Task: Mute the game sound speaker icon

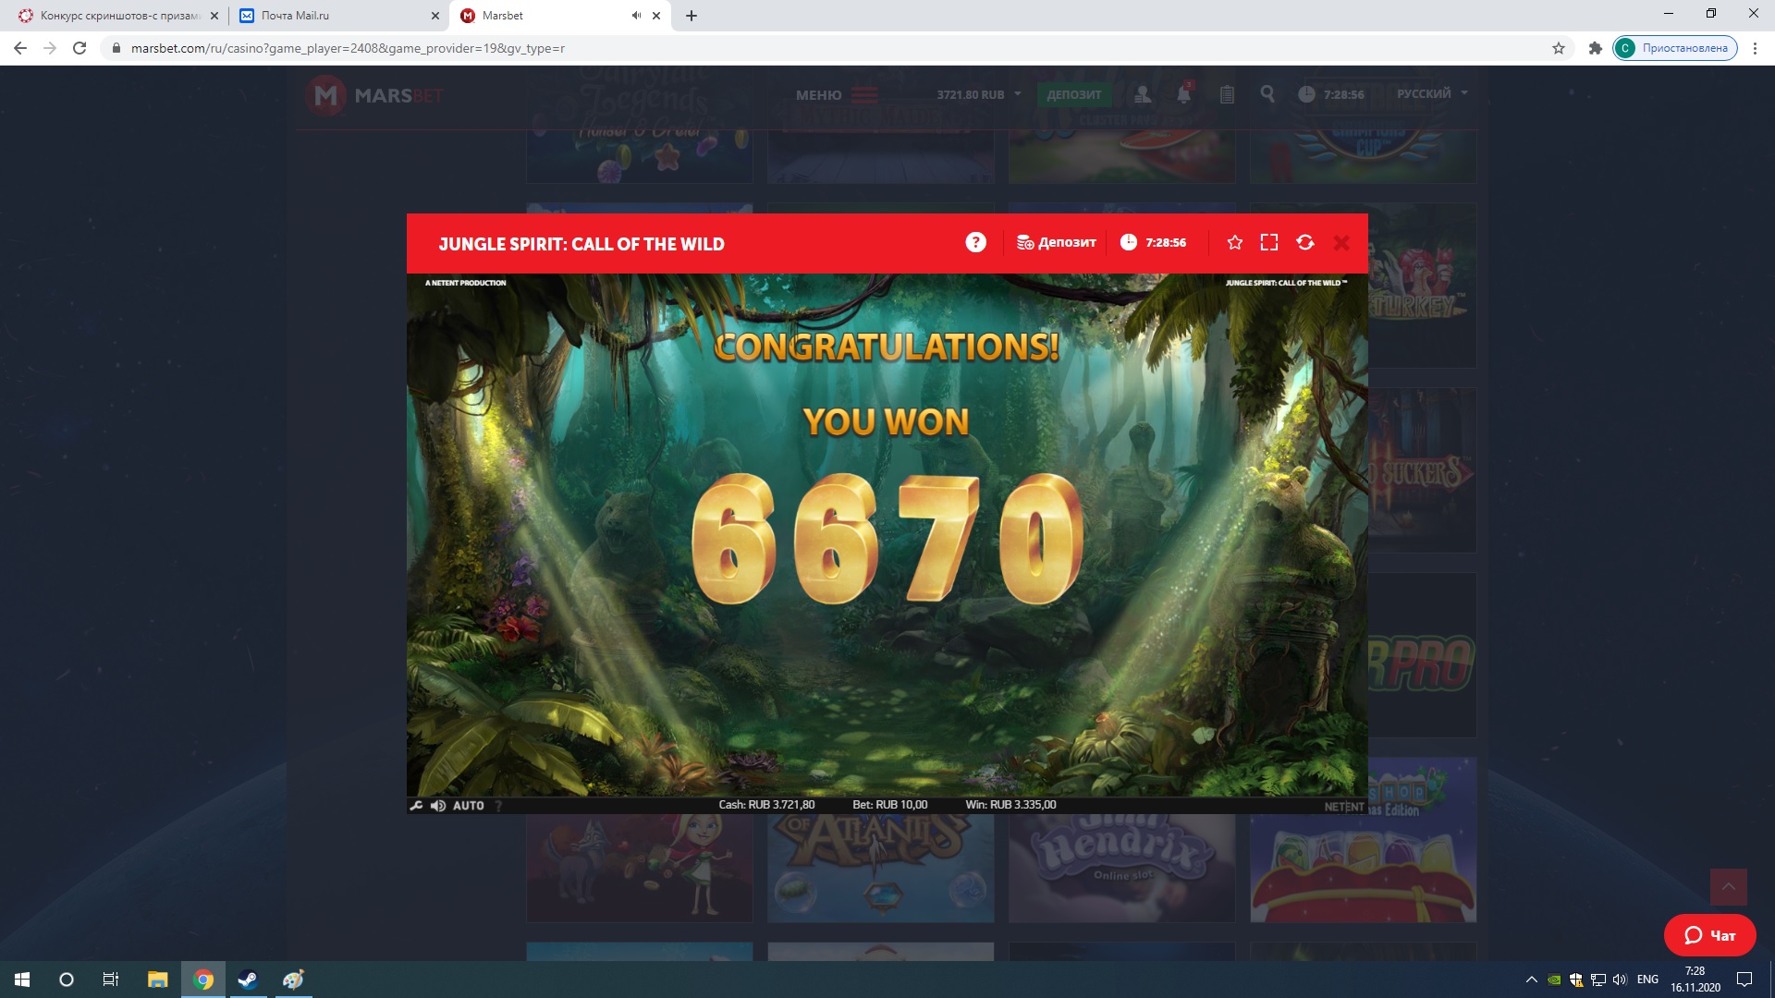Action: tap(438, 806)
